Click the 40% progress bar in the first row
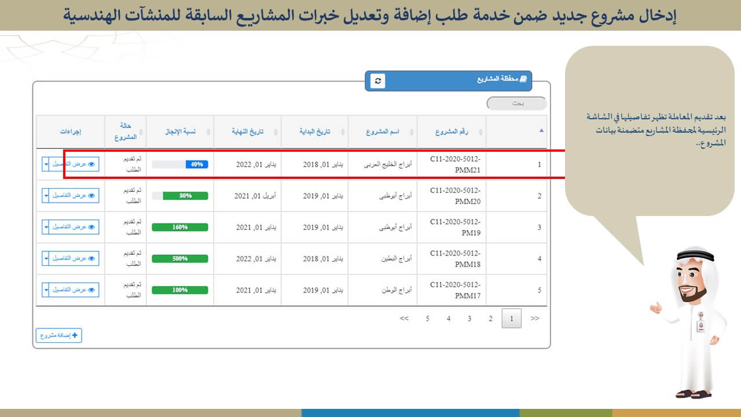741x417 pixels. click(x=180, y=164)
